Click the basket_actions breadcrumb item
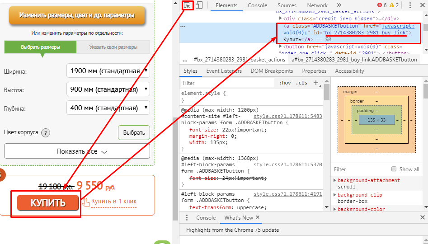The height and width of the screenshot is (244, 428). tap(240, 60)
